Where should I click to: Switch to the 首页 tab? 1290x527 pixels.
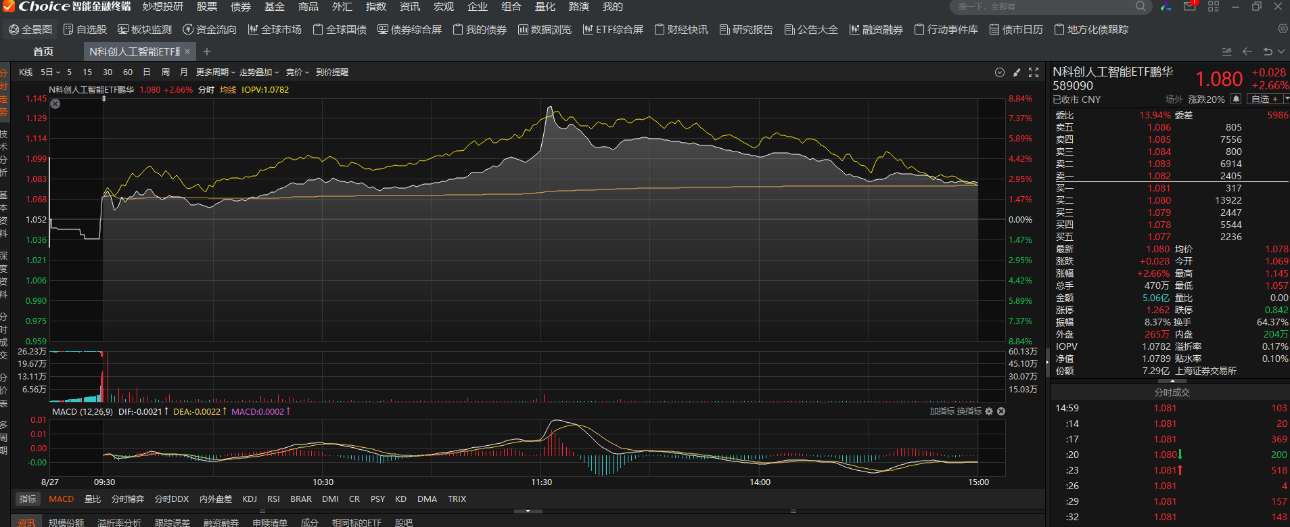tap(43, 51)
